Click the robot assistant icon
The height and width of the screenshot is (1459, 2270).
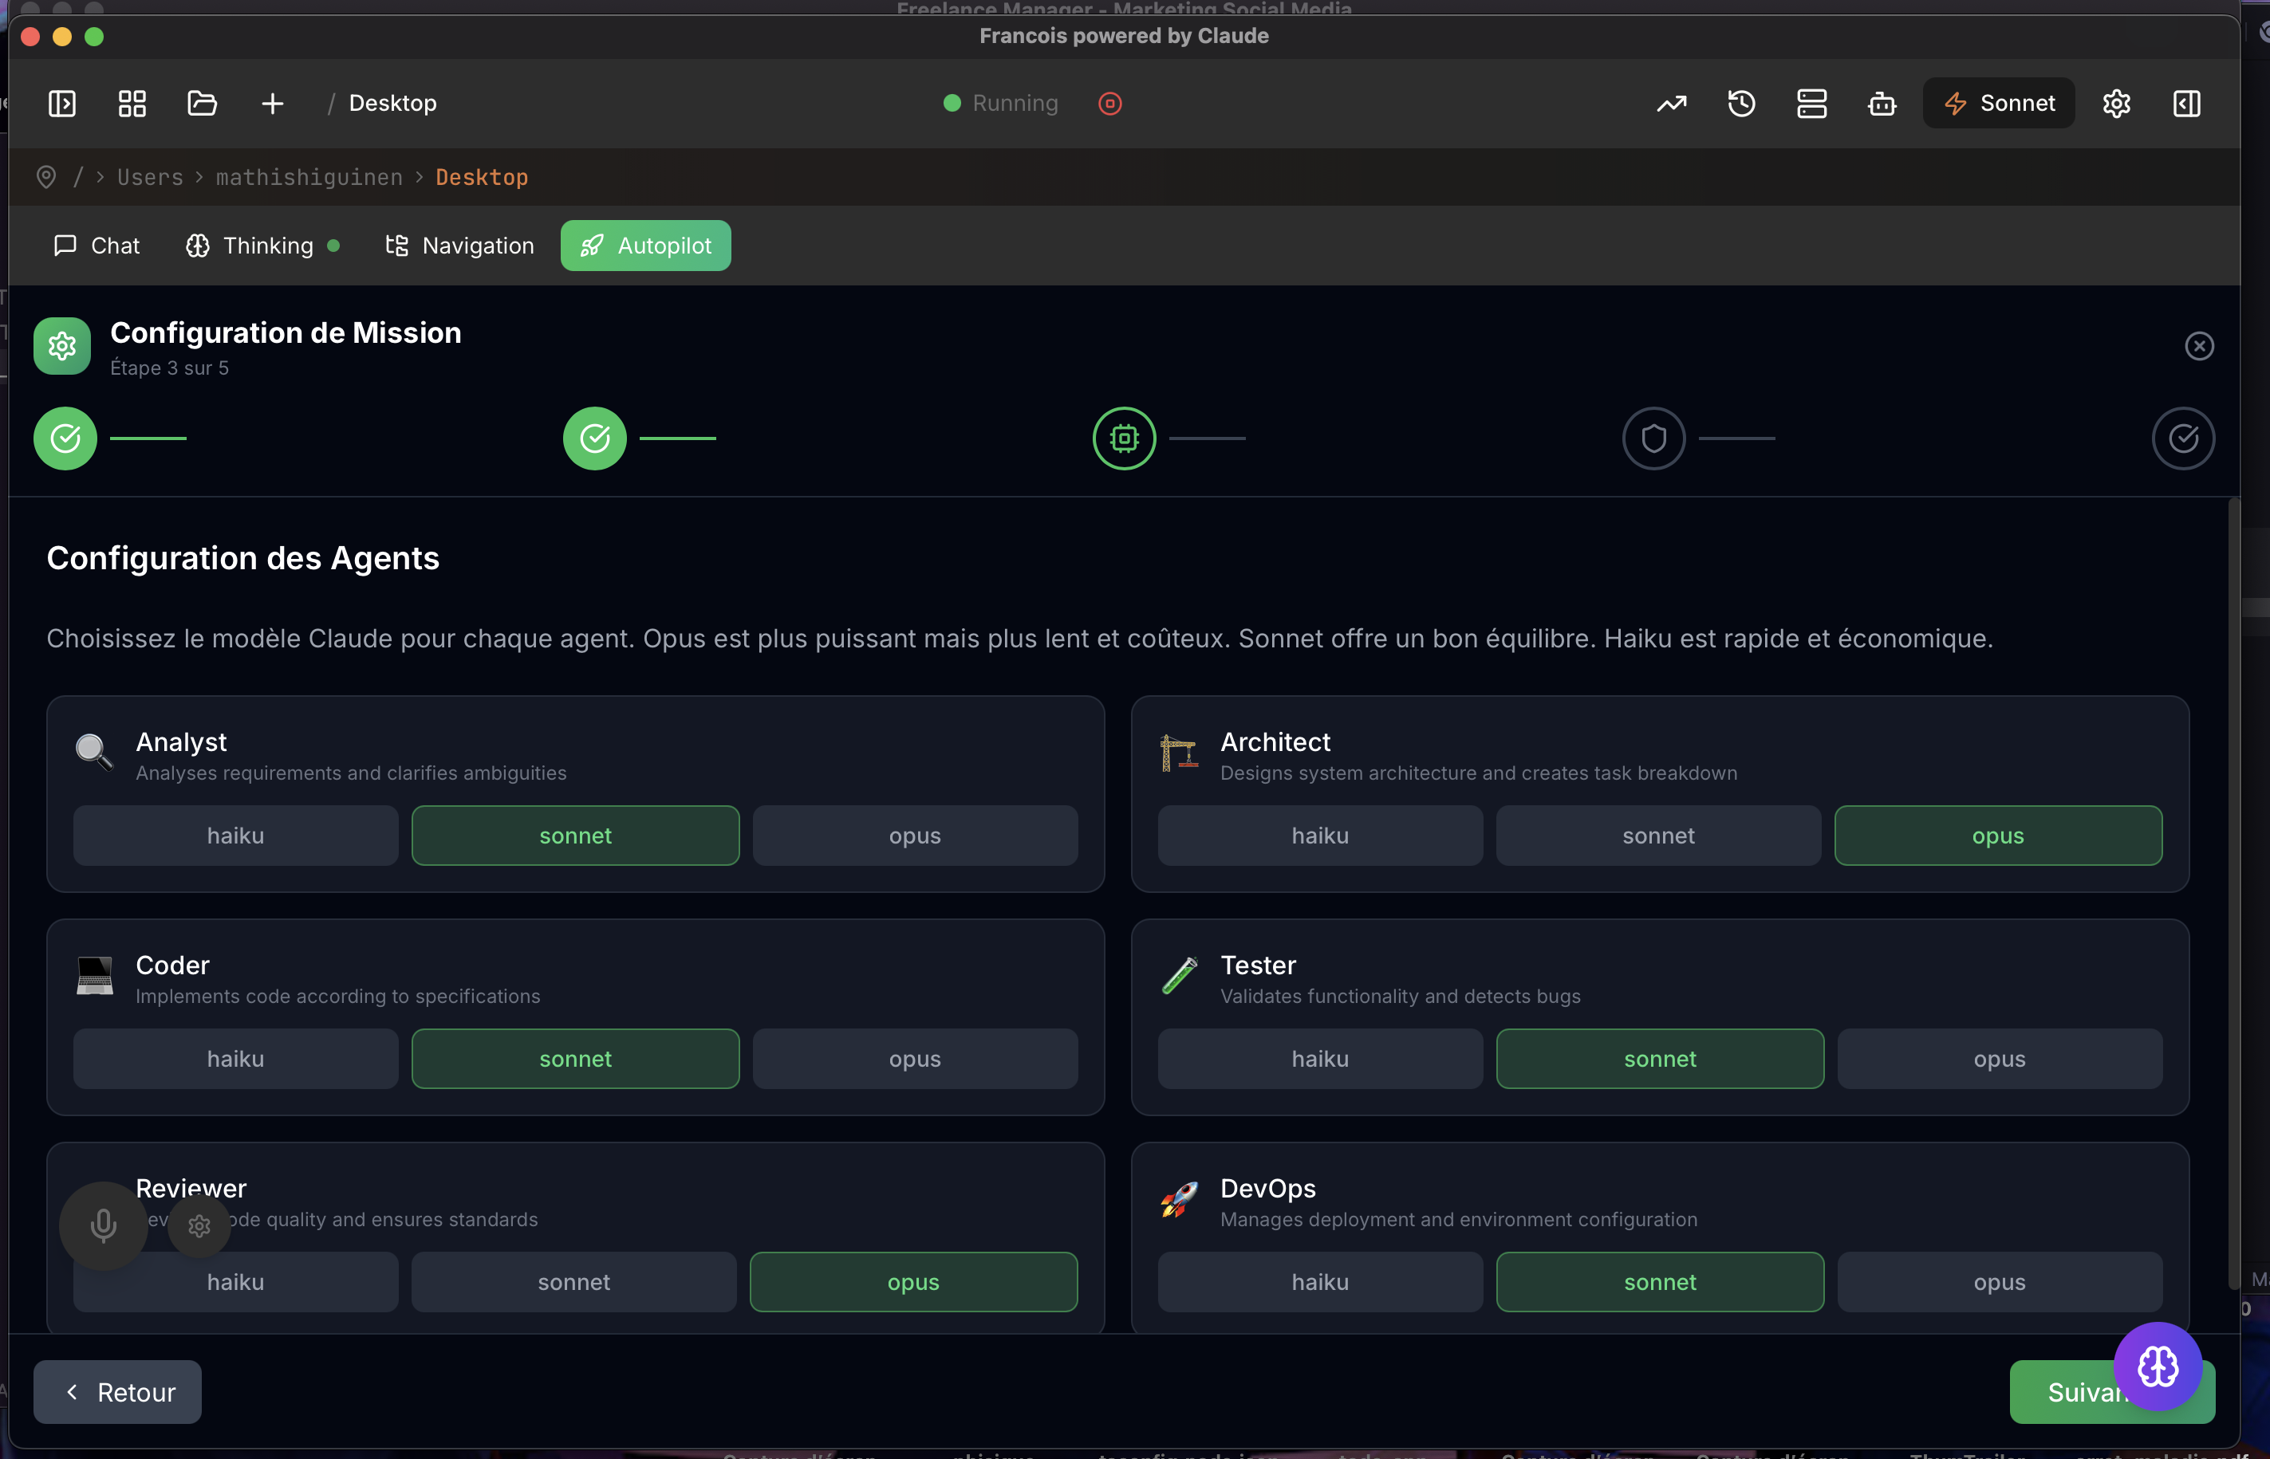tap(1882, 104)
